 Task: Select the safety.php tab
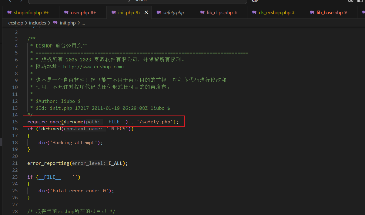[173, 13]
